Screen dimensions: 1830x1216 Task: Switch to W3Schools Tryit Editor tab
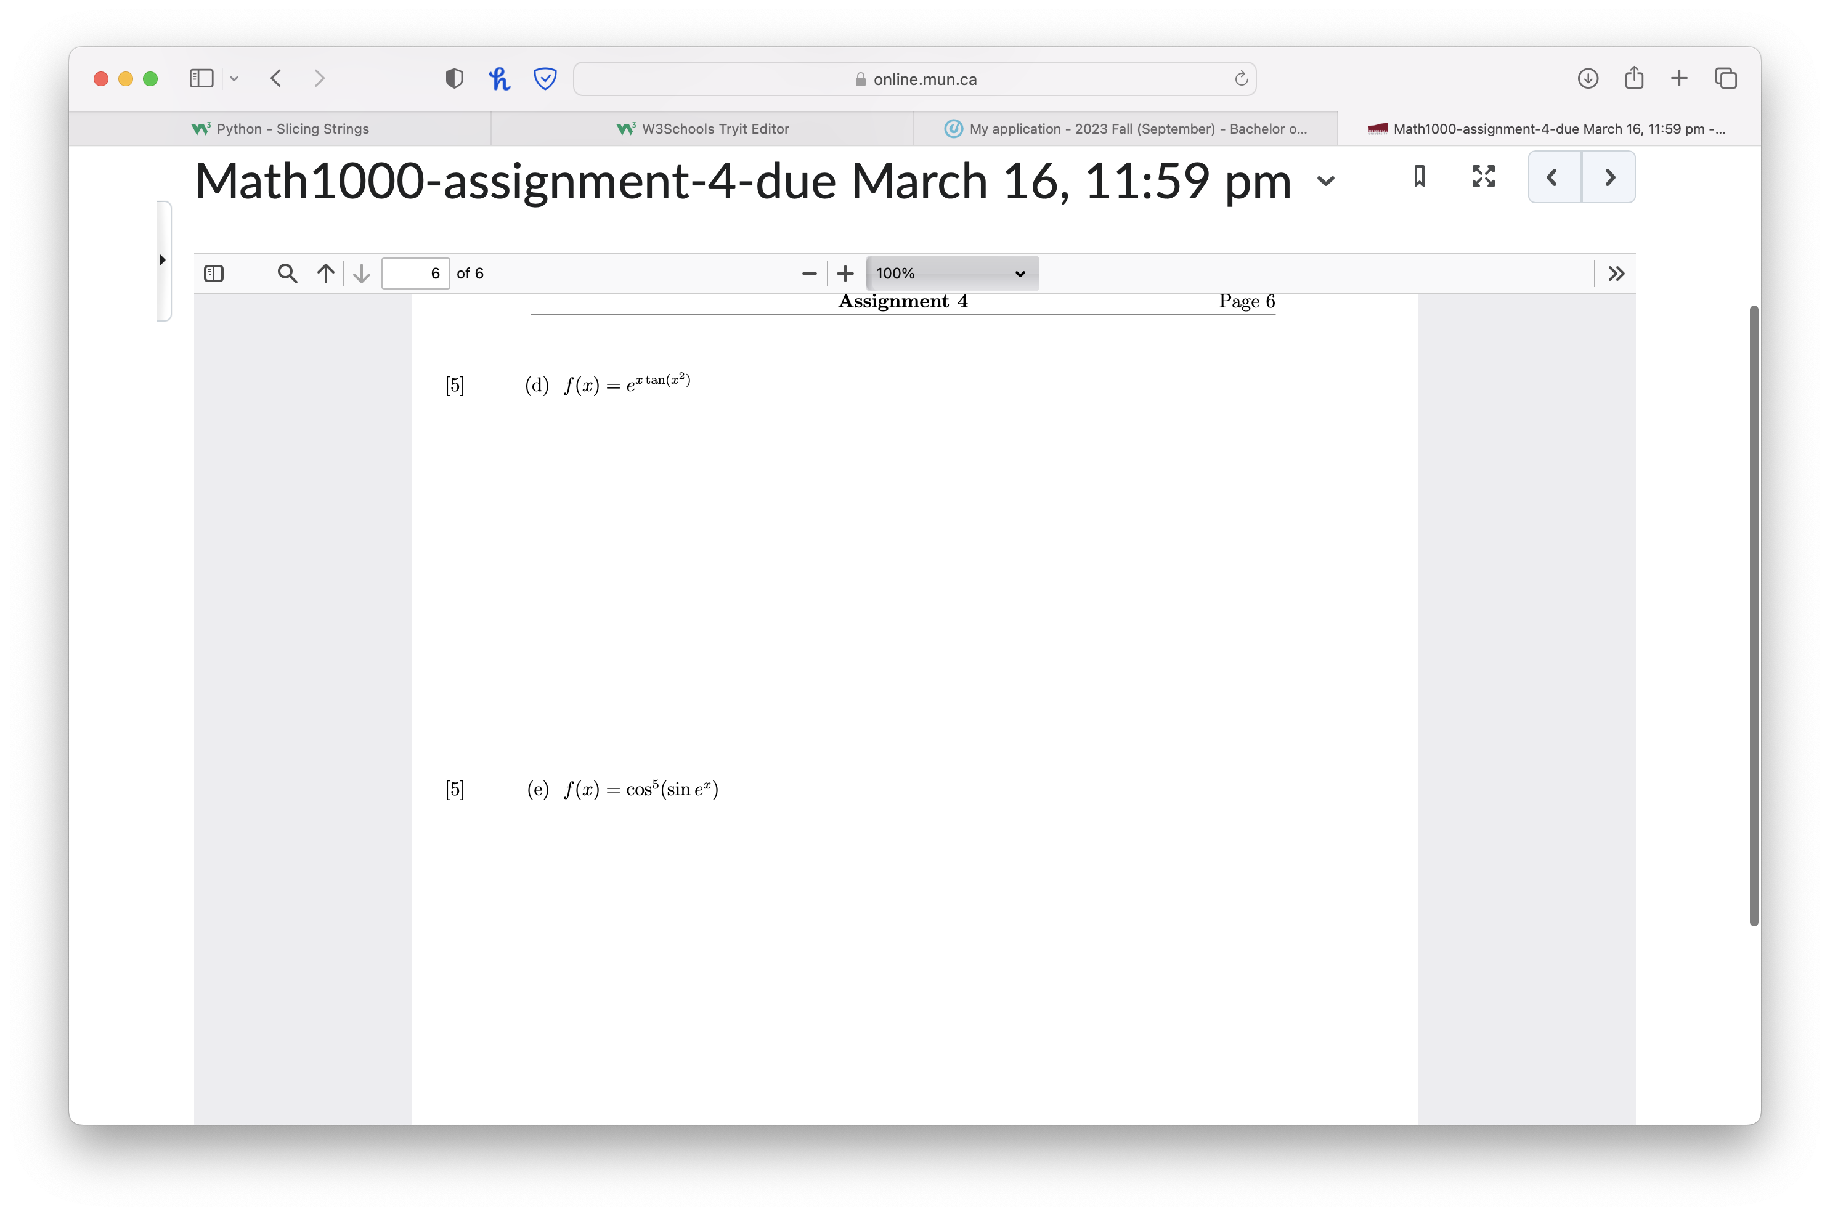[703, 129]
